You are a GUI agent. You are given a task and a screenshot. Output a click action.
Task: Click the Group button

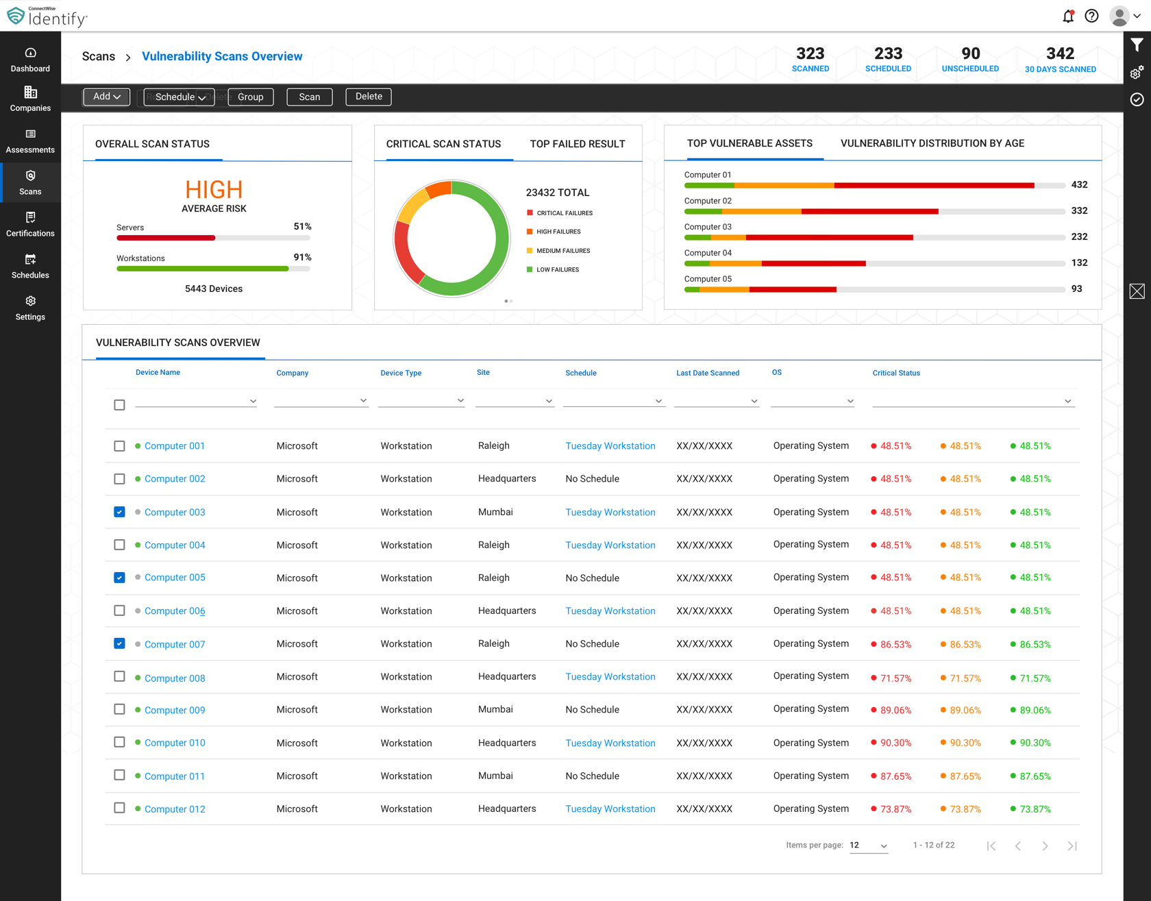(251, 97)
